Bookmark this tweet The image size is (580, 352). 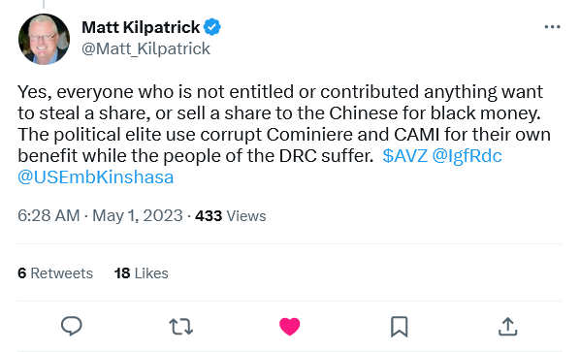click(x=400, y=327)
